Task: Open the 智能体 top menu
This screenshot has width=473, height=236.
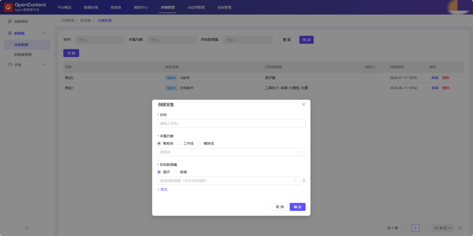Action: 116,7
